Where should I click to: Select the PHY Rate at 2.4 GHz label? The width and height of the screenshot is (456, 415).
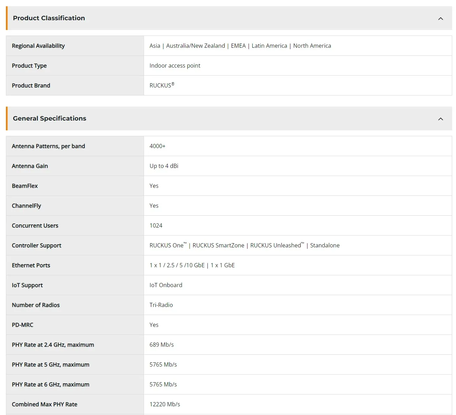(x=53, y=345)
